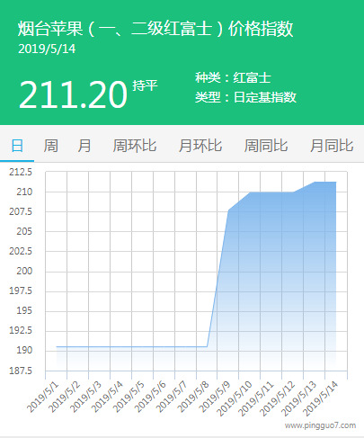
Task: Click the 197.5 y-axis label
Action: click(x=21, y=291)
